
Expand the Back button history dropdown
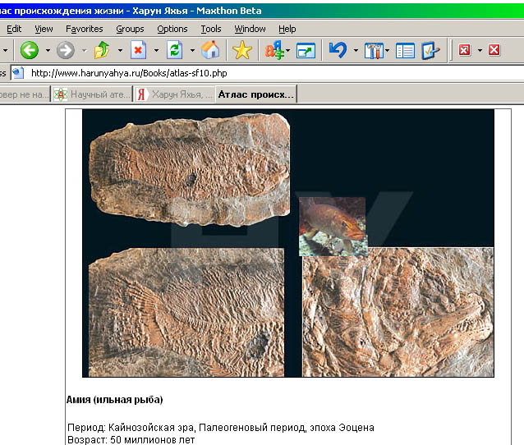[x=48, y=50]
